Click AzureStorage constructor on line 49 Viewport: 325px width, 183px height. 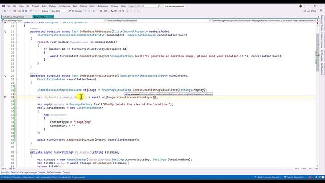pyautogui.click(x=77, y=159)
